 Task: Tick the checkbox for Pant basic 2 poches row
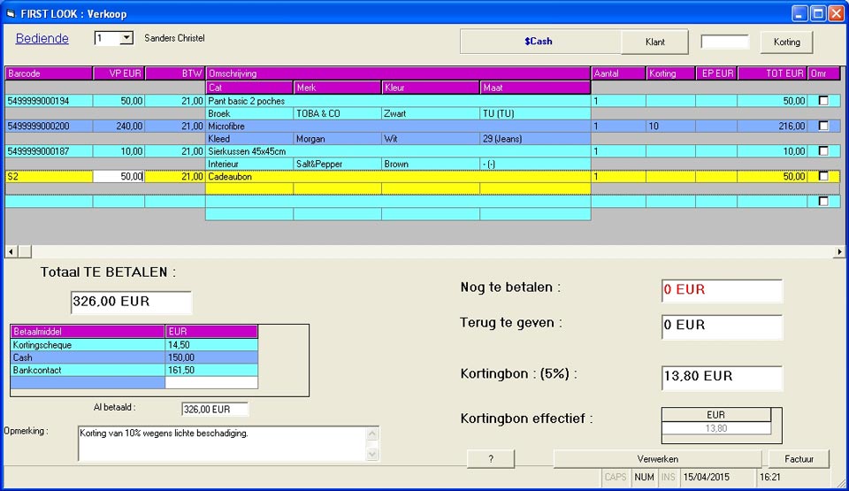point(823,101)
